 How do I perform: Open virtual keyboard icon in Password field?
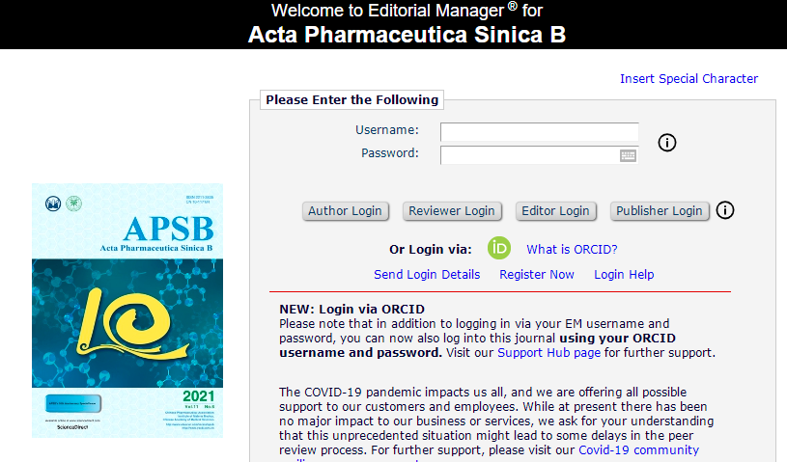tap(628, 154)
